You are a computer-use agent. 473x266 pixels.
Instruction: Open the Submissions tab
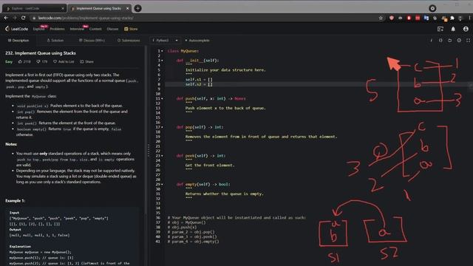[x=129, y=41]
